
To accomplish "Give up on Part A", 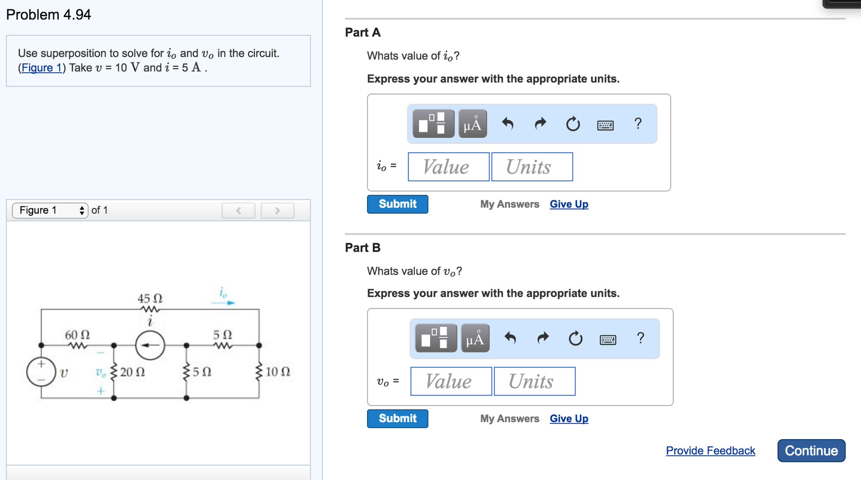I will (569, 204).
